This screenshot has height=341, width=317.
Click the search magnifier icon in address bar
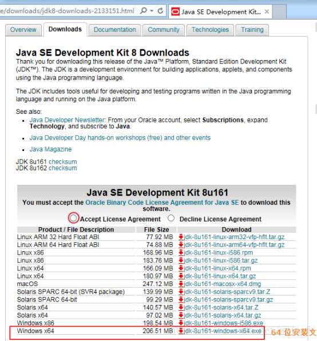pyautogui.click(x=144, y=10)
